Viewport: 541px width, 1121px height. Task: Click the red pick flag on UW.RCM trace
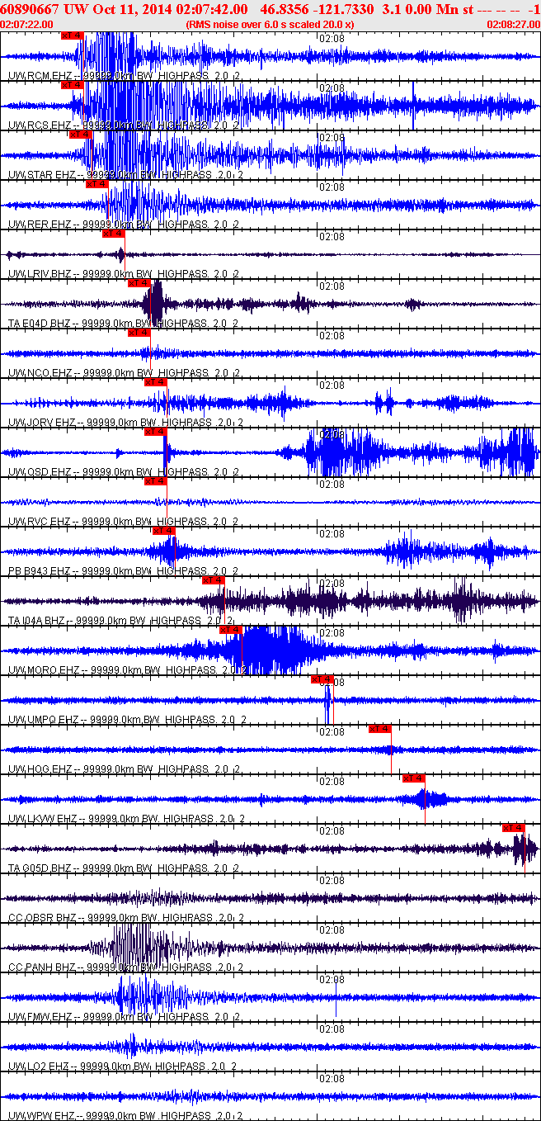pos(73,35)
